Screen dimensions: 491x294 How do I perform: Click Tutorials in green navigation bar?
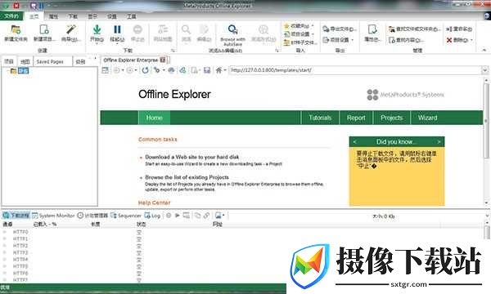click(x=320, y=118)
